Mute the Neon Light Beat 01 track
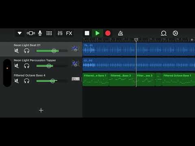The width and height of the screenshot is (195, 146). pos(17,51)
